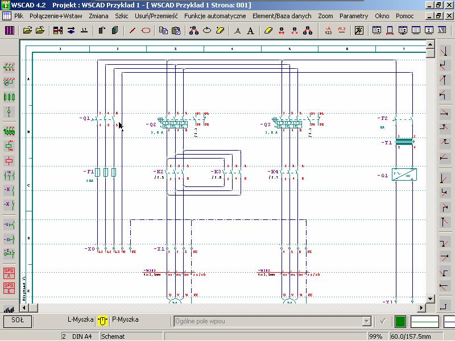Select the small letter A text tool
Image resolution: width=455 pixels, height=341 pixels.
[x=237, y=31]
